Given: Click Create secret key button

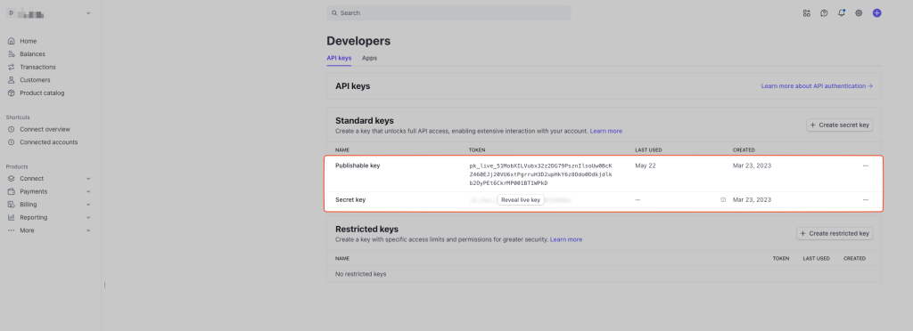Looking at the screenshot, I should point(840,125).
